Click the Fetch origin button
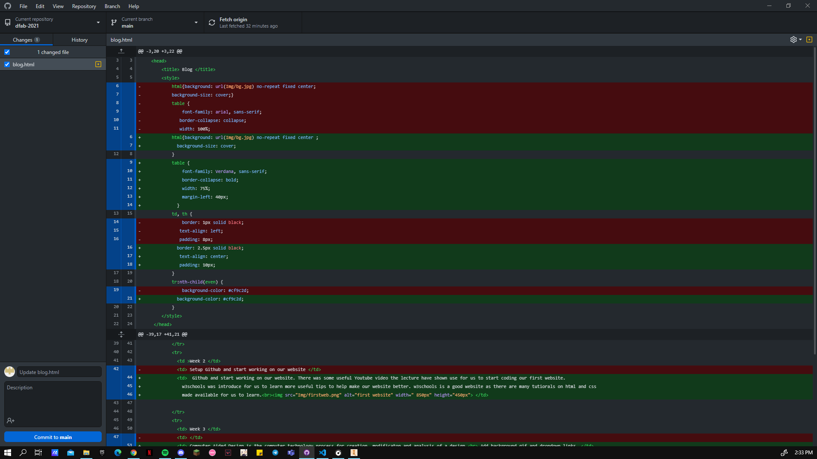Viewport: 817px width, 459px height. pyautogui.click(x=252, y=23)
